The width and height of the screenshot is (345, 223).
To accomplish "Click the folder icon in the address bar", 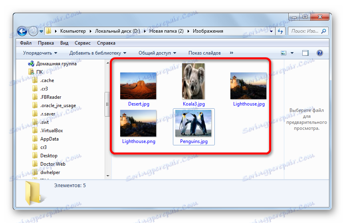I will pos(49,31).
